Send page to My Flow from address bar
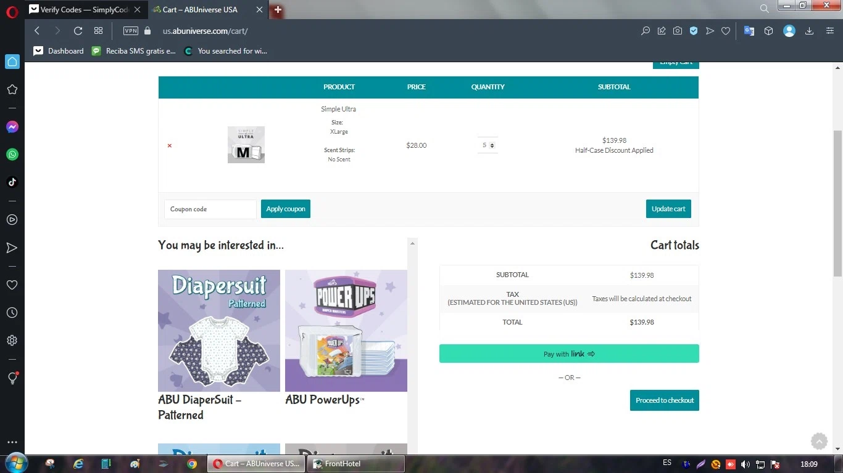 (710, 31)
